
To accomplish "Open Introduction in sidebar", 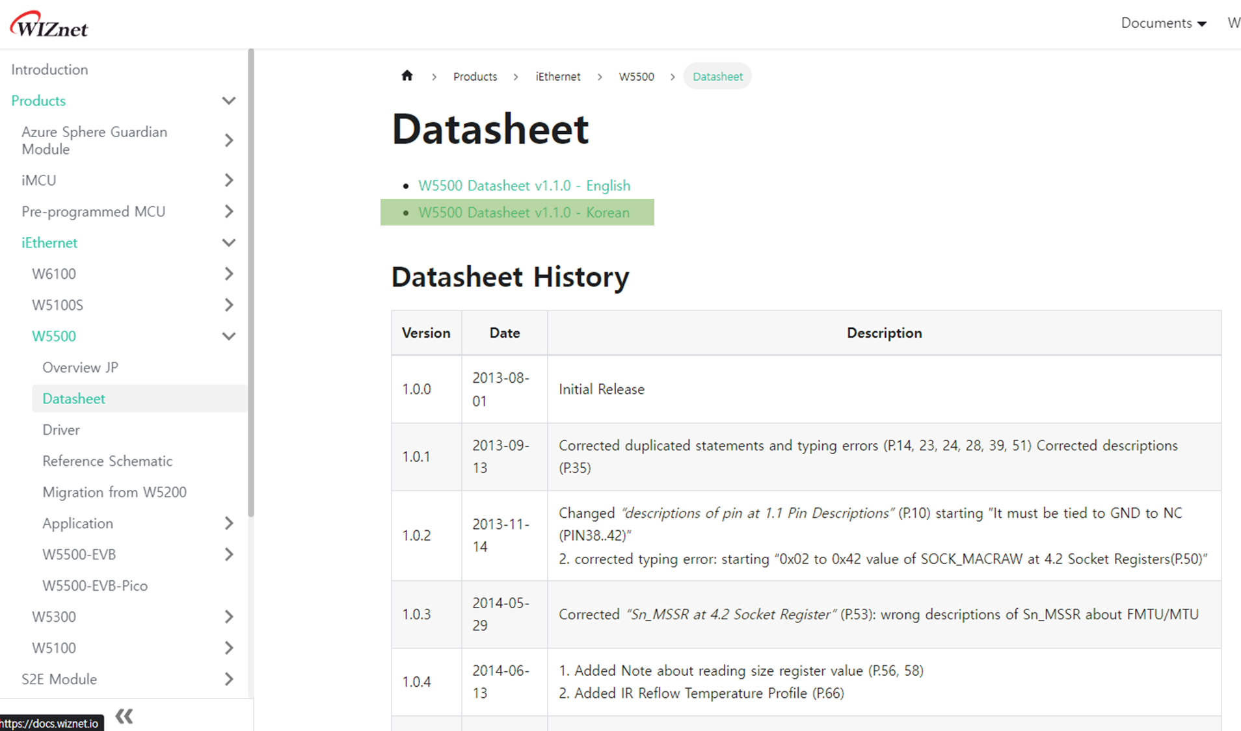I will [49, 70].
